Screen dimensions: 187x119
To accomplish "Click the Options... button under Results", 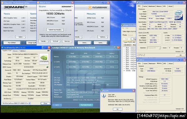I will tap(103, 37).
